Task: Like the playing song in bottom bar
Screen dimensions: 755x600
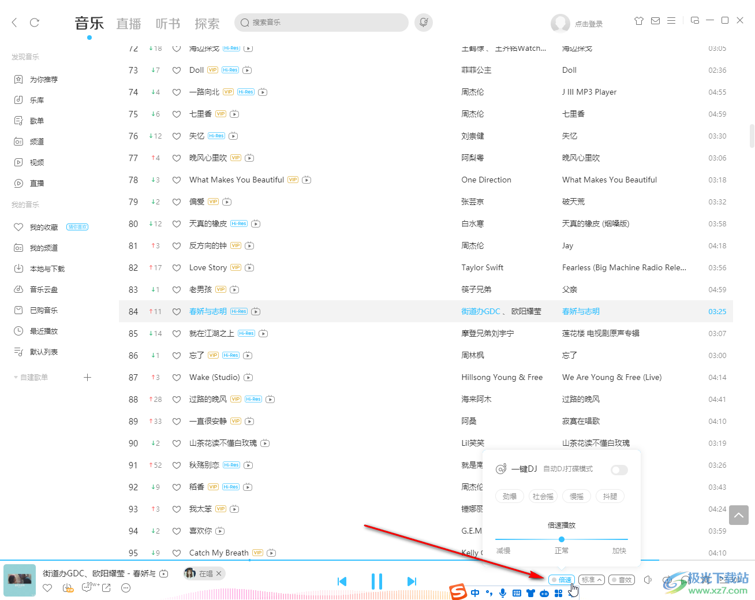Action: [x=47, y=588]
